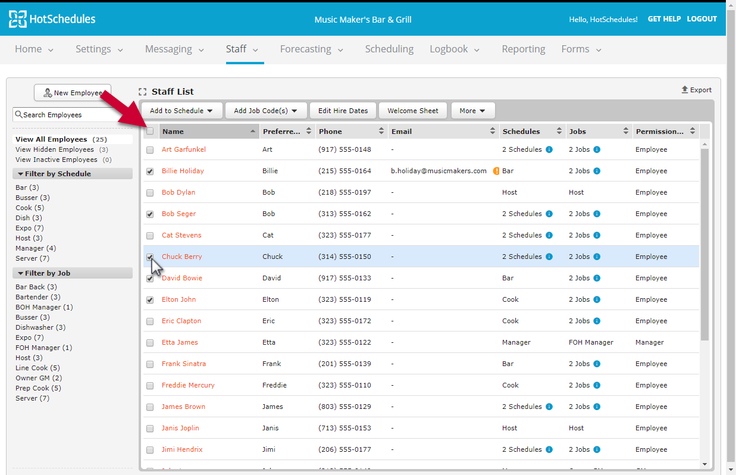Screen dimensions: 736x475
Task: Check the box for Art Garfunkel
Action: tap(150, 150)
